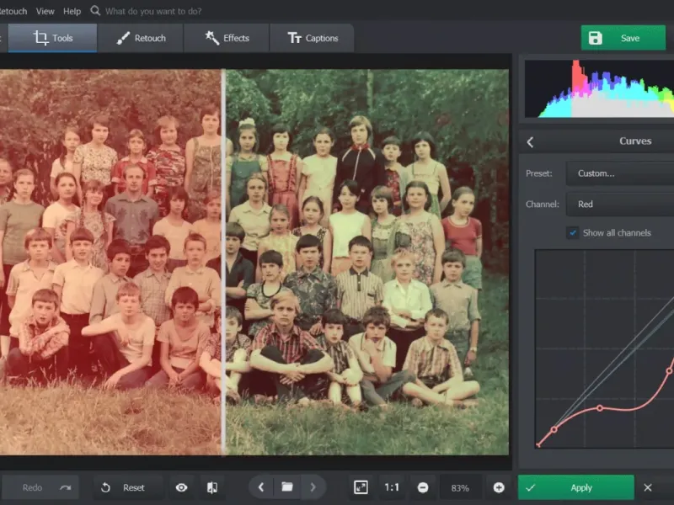Open the folder browse icon

(x=287, y=487)
